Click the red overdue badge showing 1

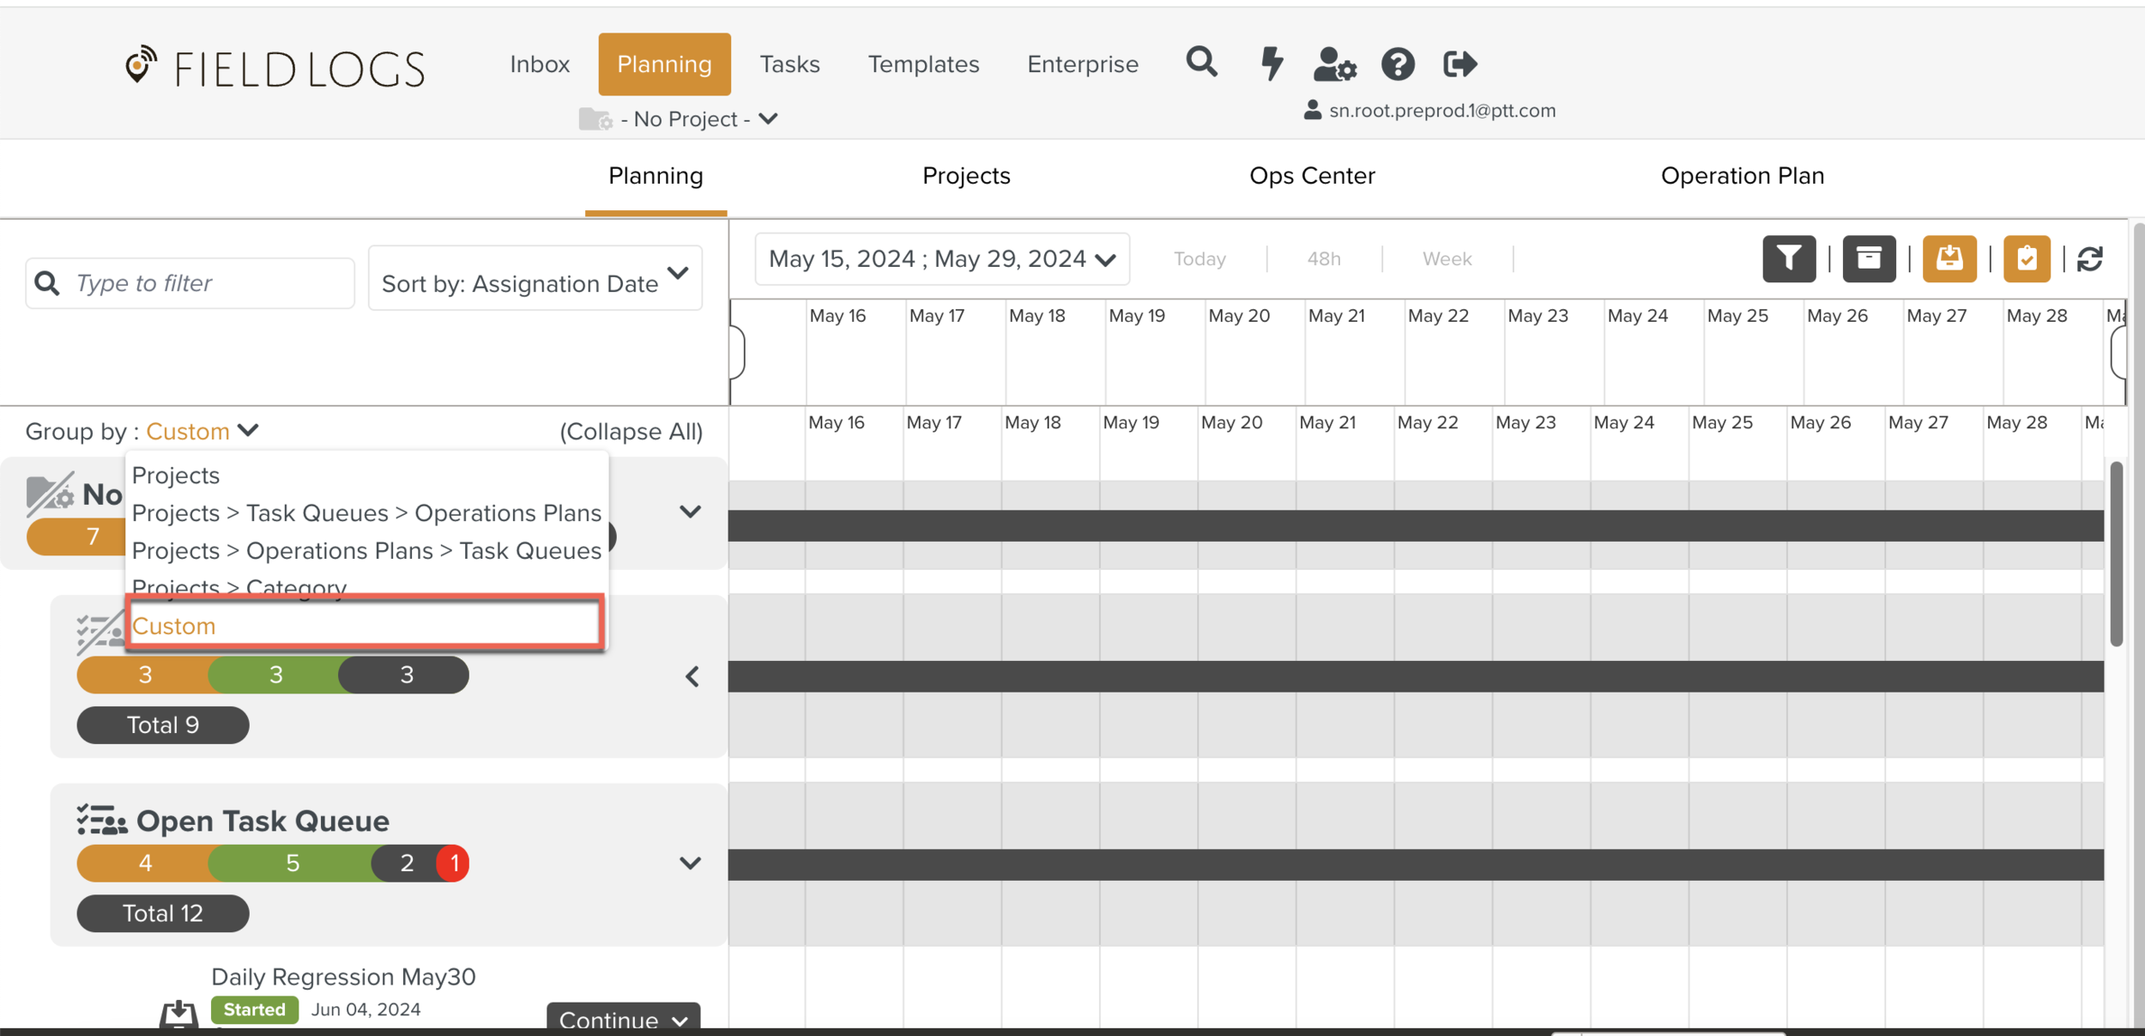(454, 863)
